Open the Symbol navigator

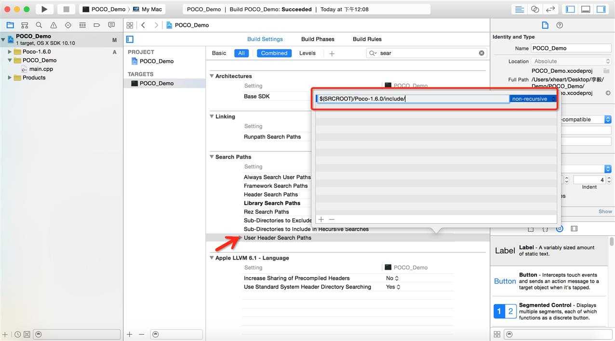(x=25, y=25)
